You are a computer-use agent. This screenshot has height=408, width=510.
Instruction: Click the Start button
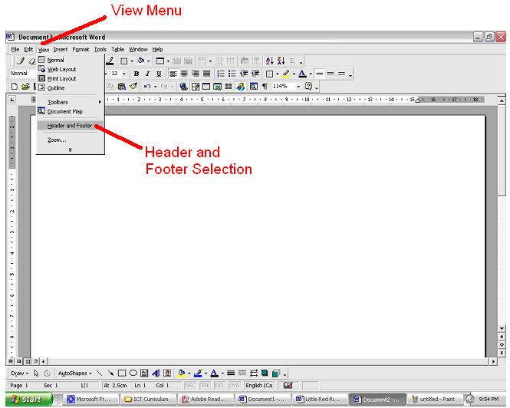click(x=28, y=400)
